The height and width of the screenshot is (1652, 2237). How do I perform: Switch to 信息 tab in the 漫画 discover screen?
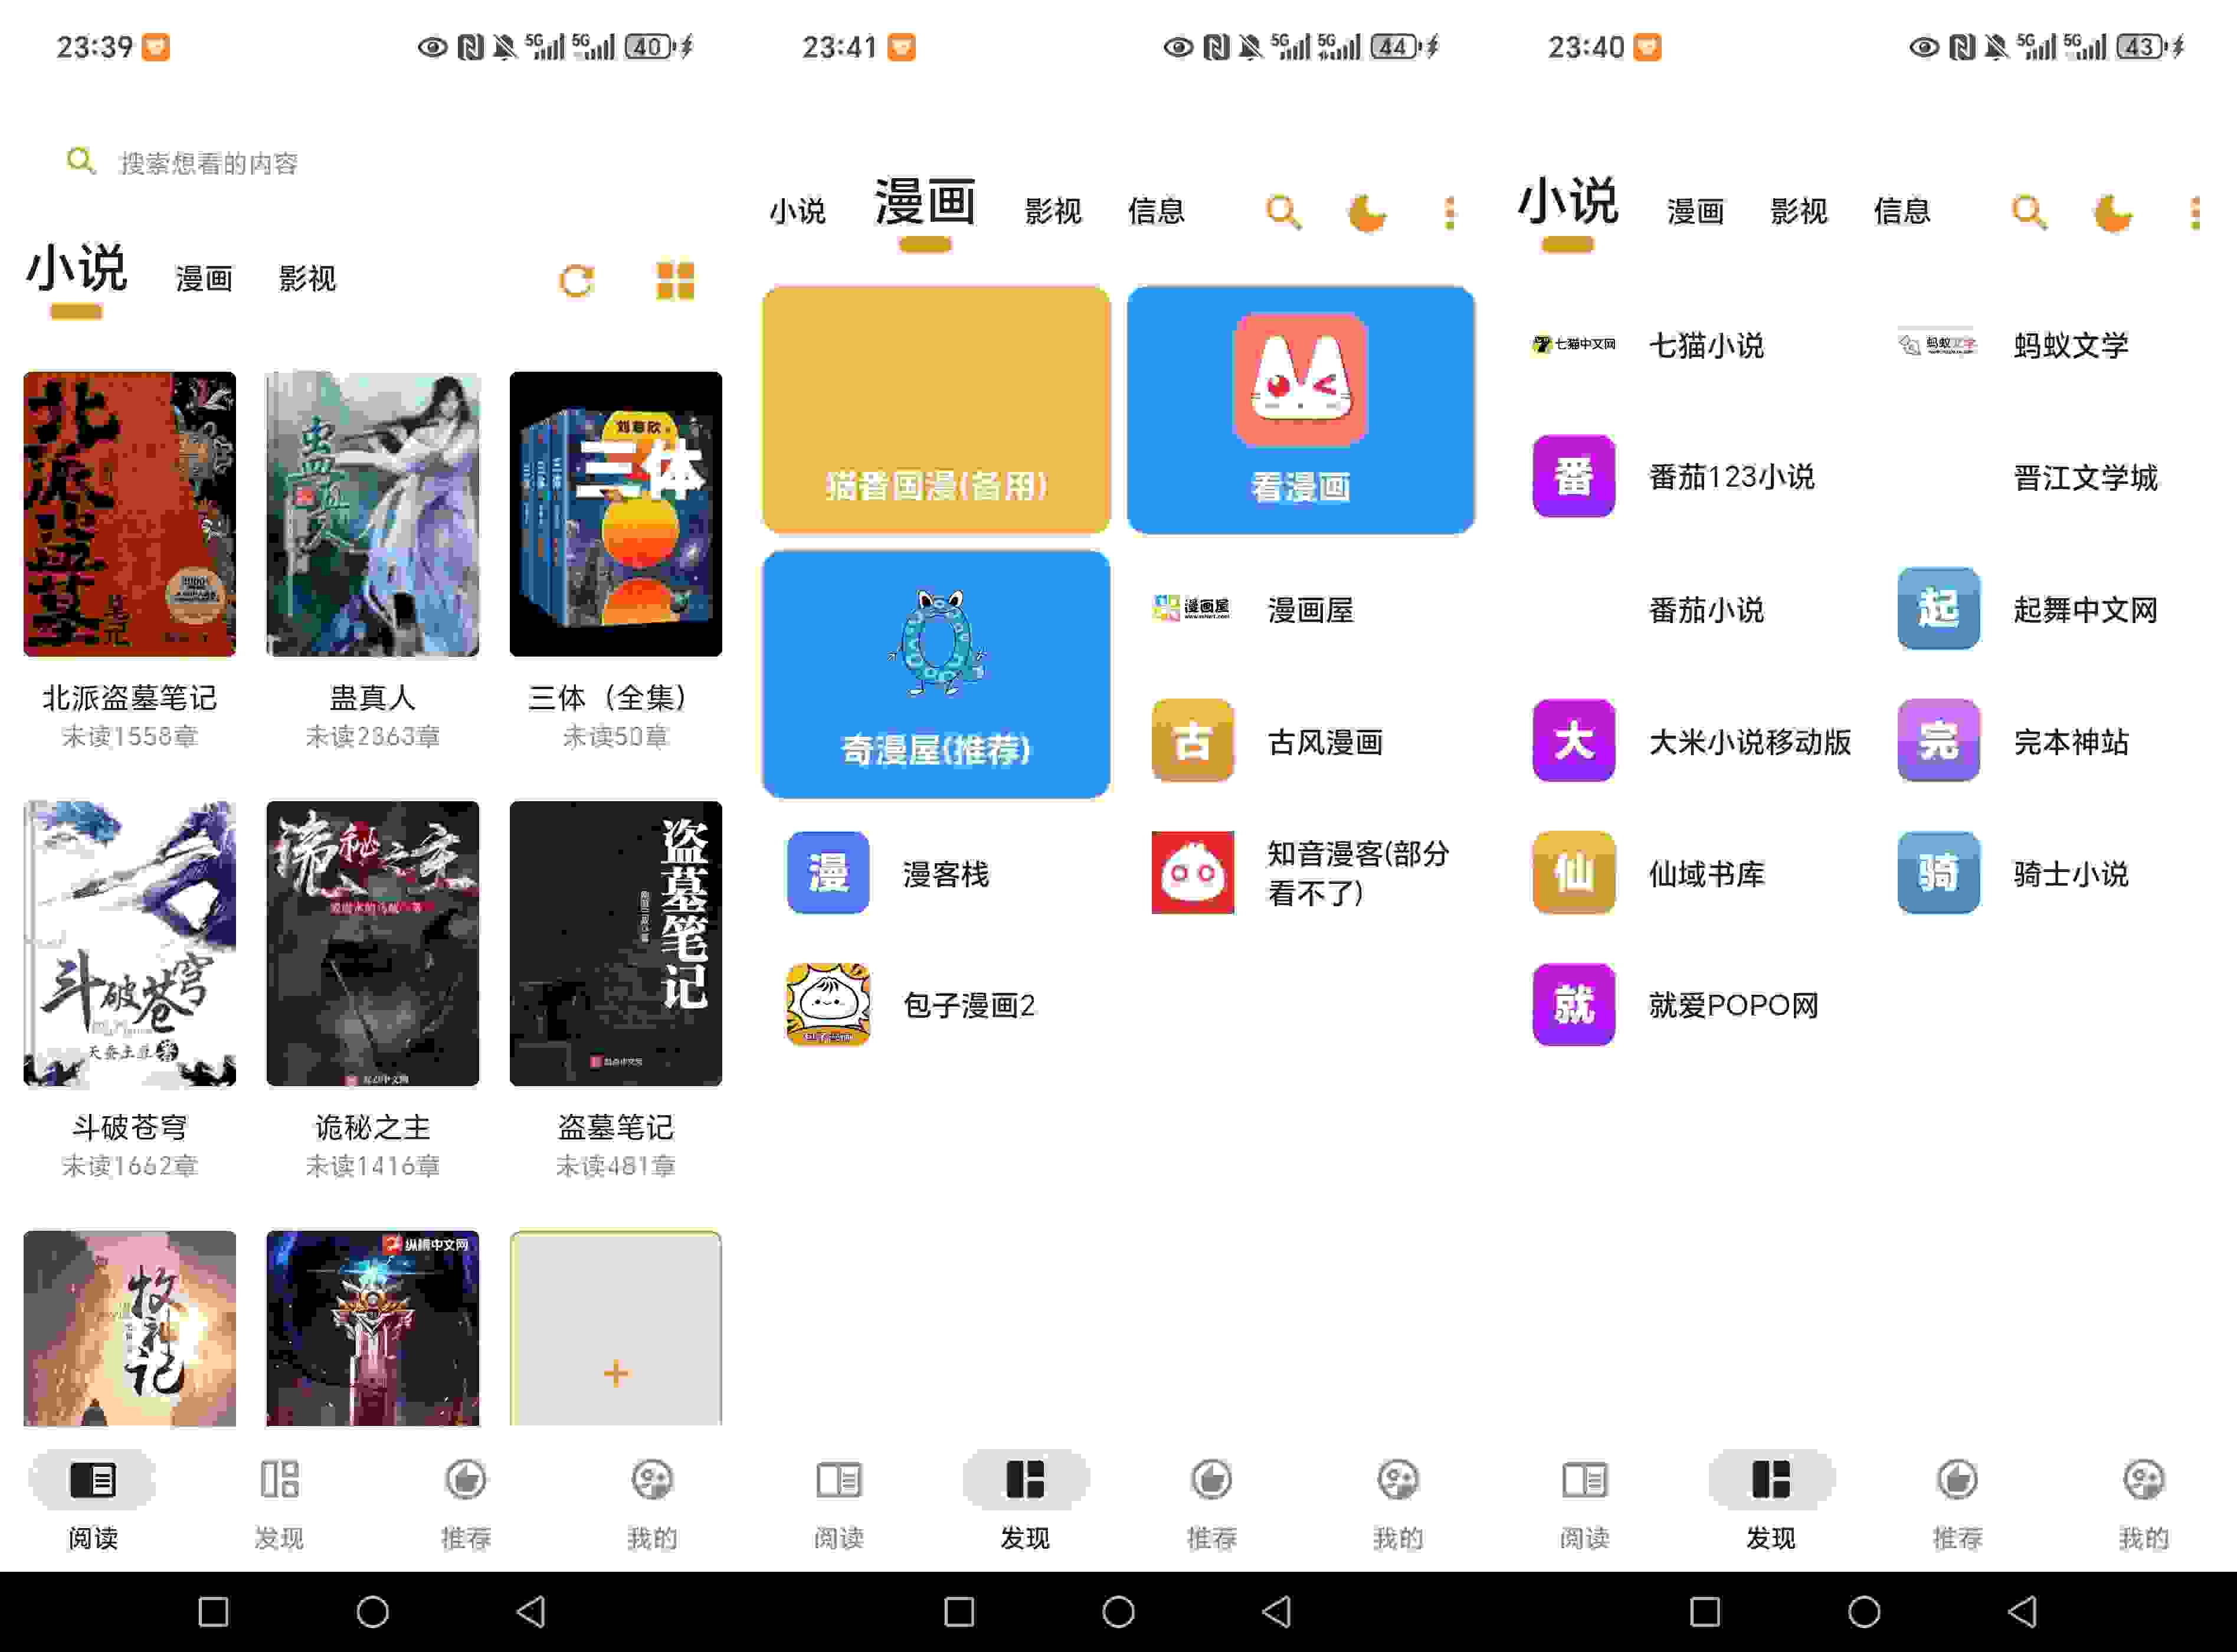pos(1156,211)
